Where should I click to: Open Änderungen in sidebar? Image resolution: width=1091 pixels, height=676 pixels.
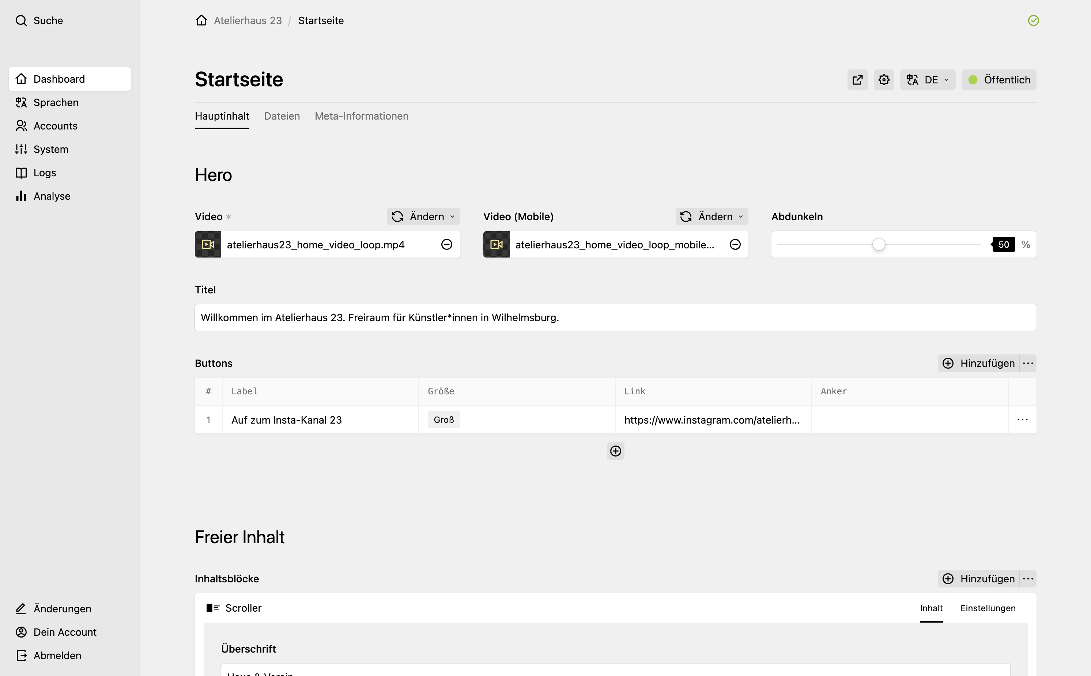[x=70, y=608]
